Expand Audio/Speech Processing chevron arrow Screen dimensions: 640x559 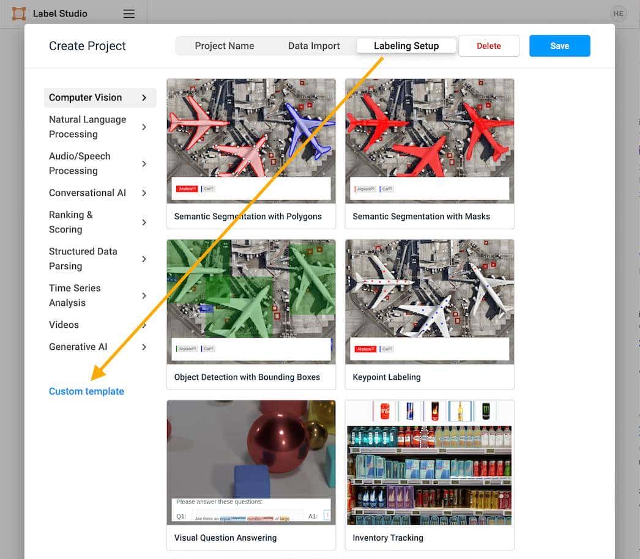point(144,164)
